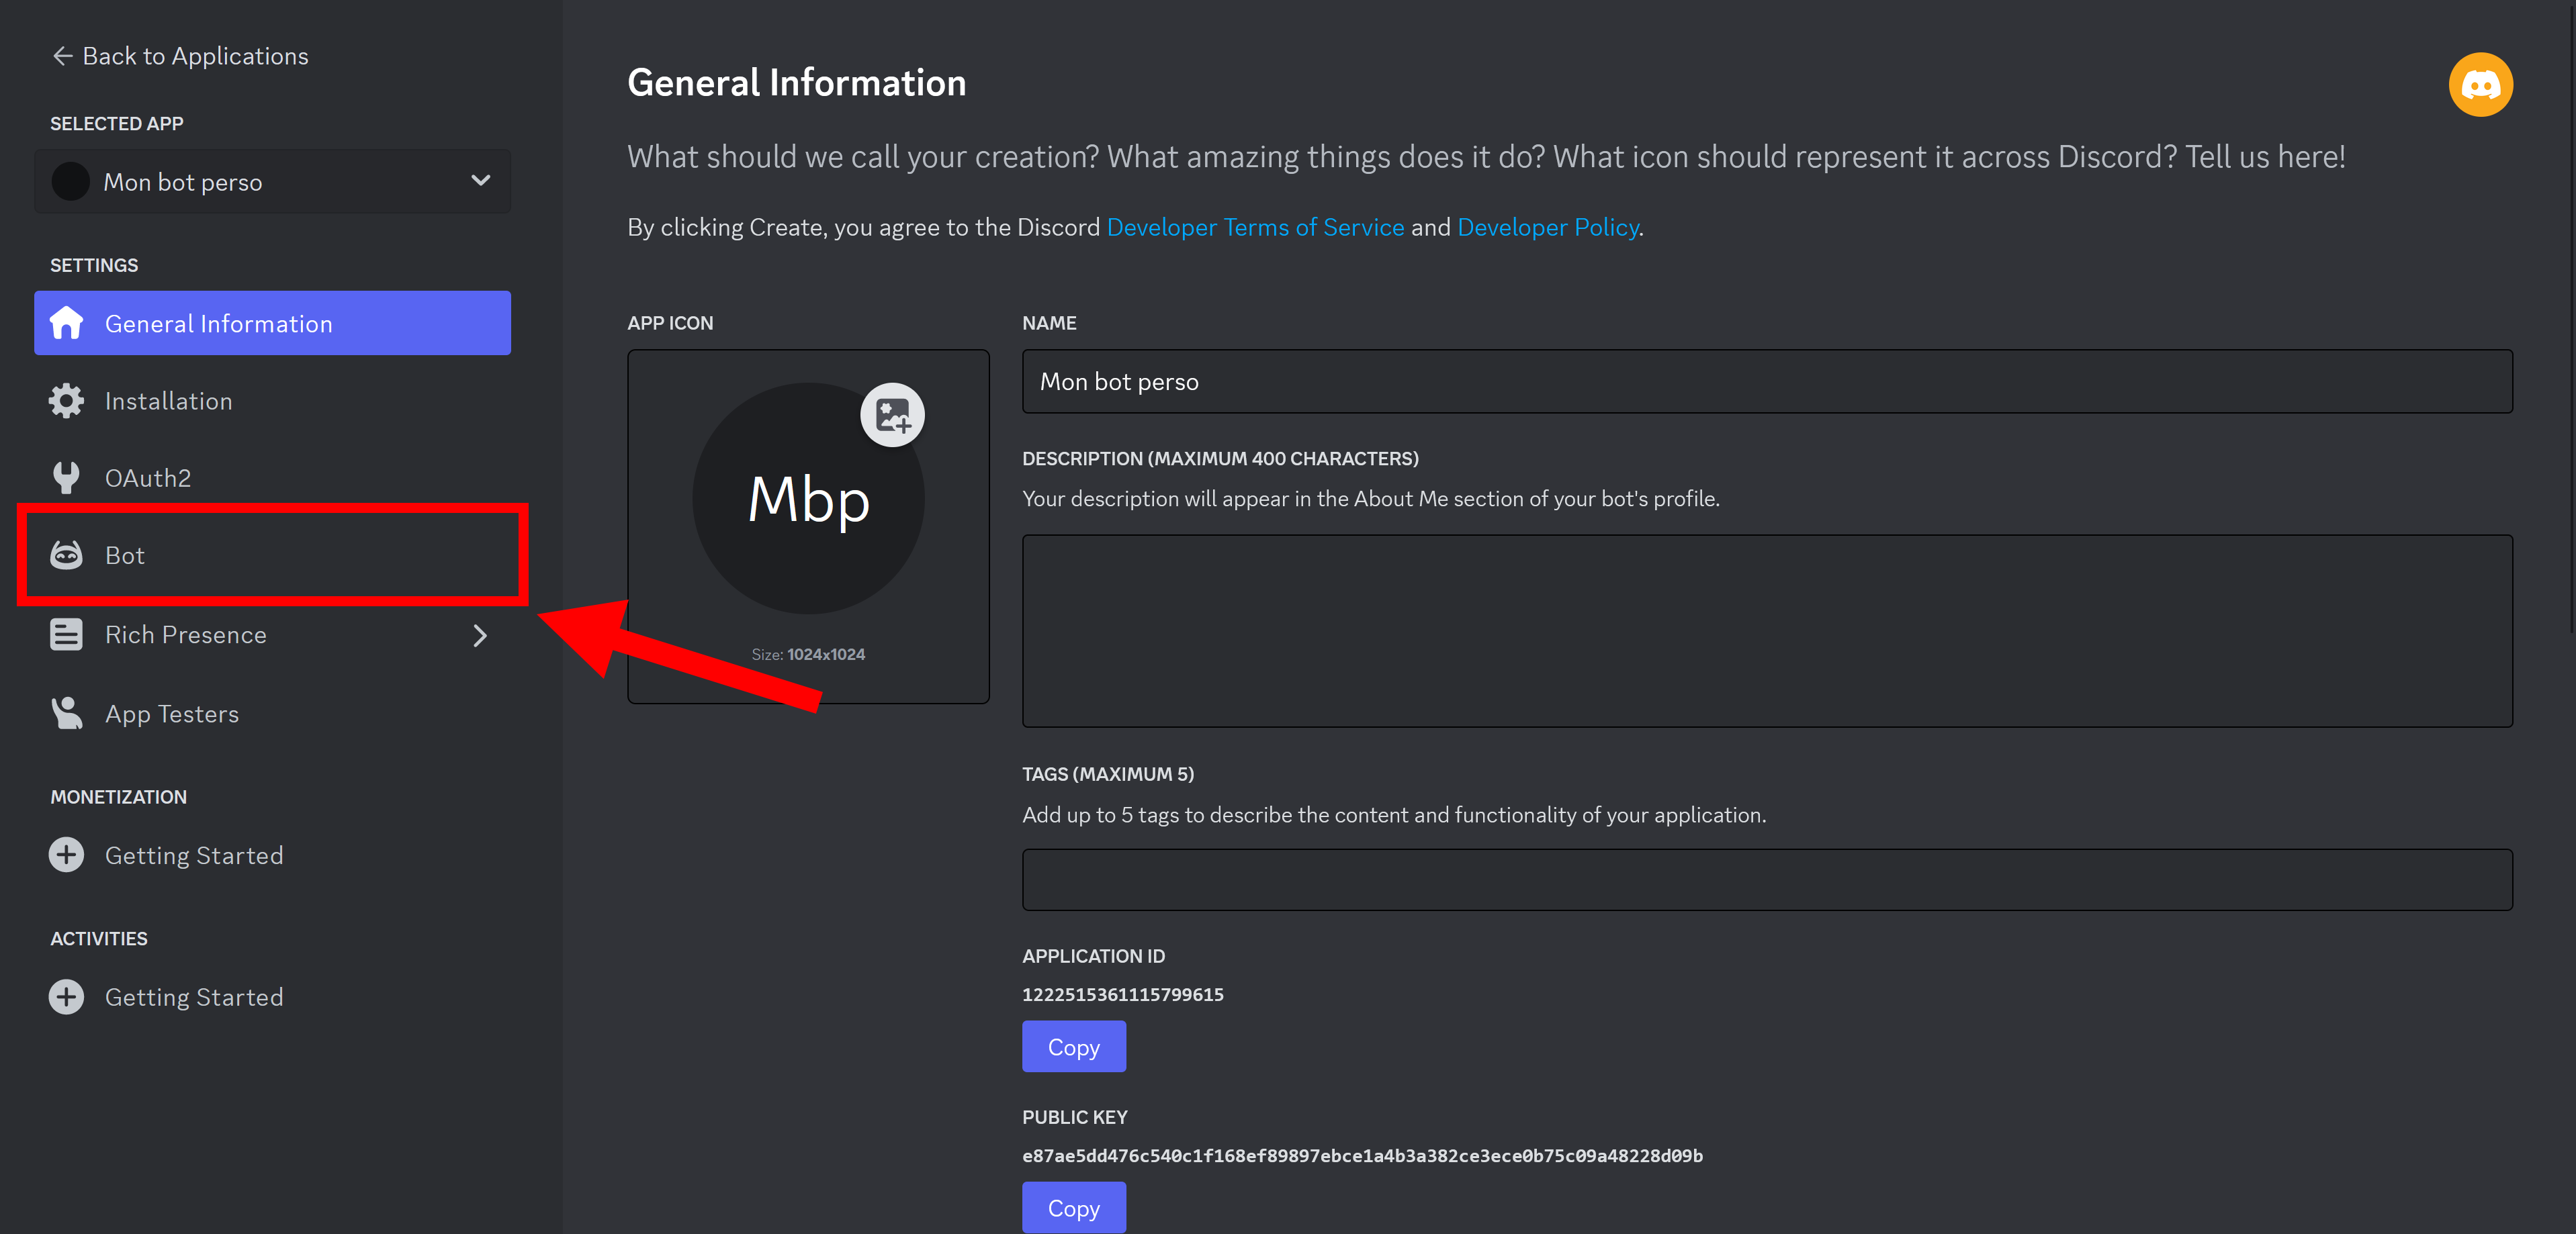Open the App Testers page

272,714
